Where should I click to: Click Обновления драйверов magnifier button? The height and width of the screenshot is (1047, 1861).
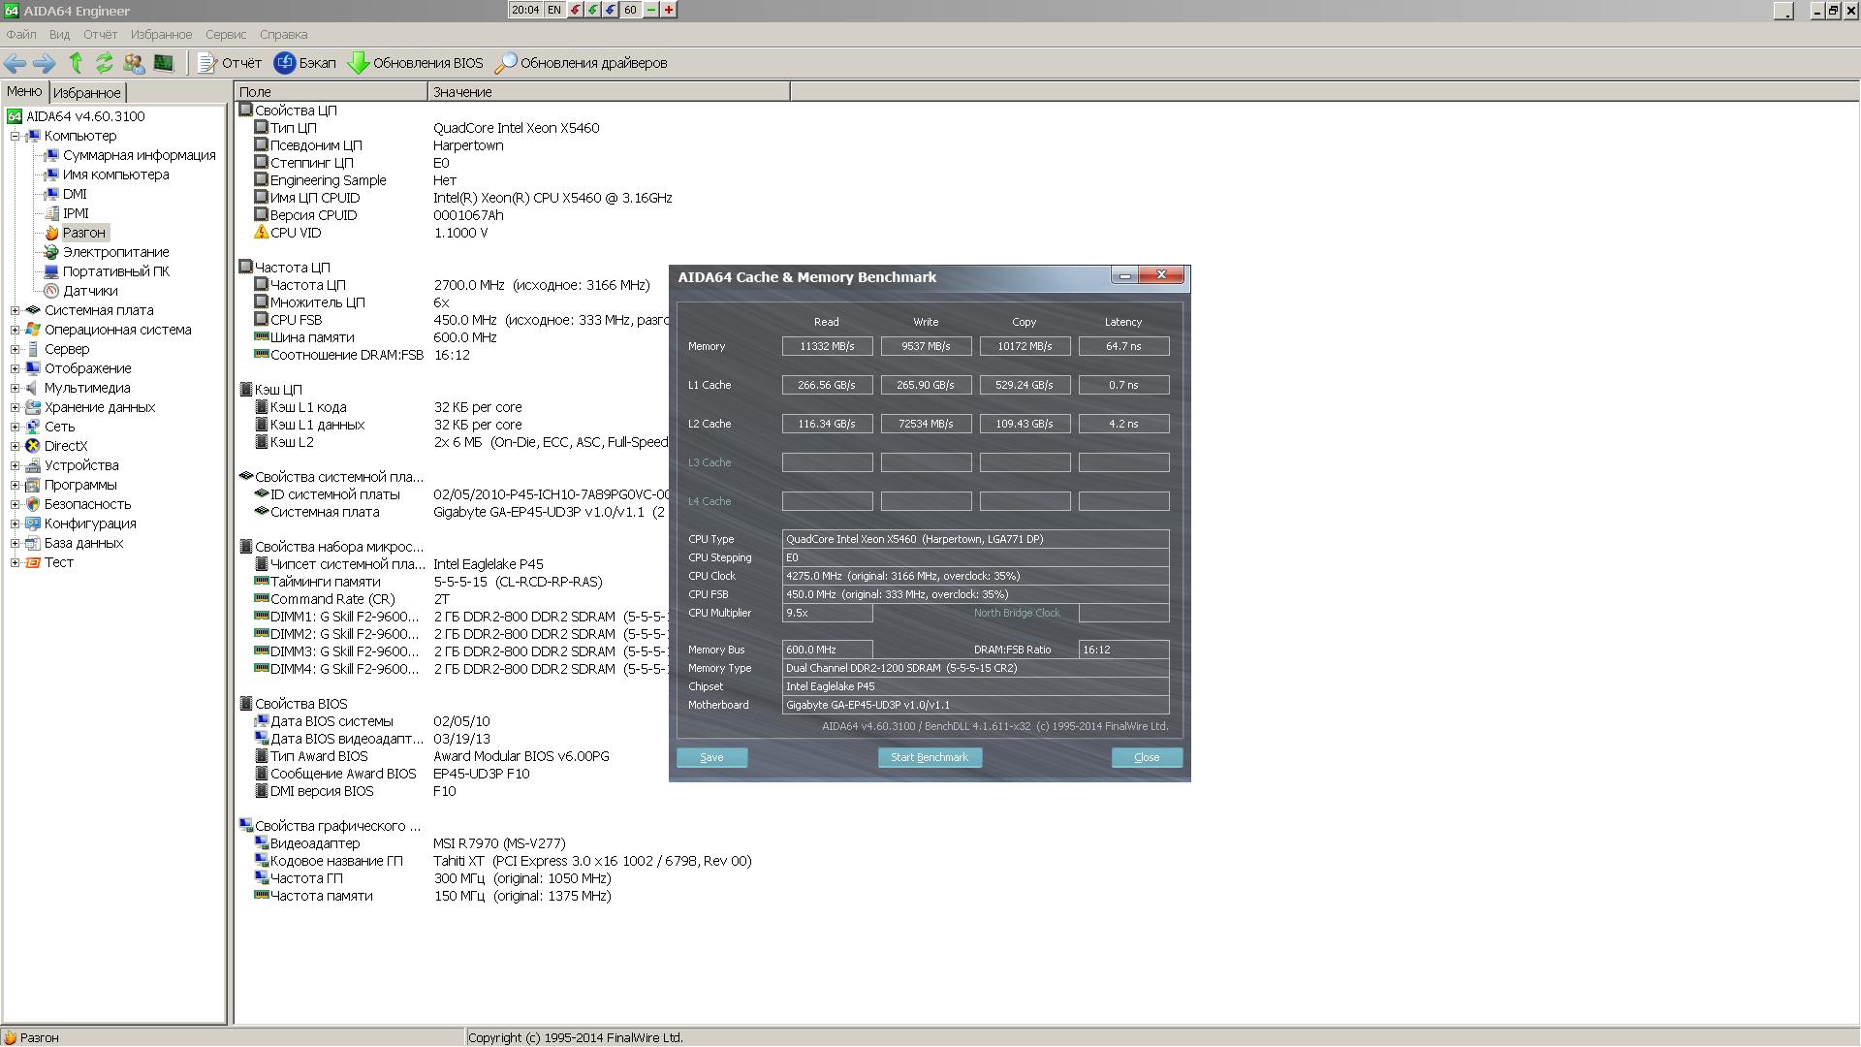[581, 64]
